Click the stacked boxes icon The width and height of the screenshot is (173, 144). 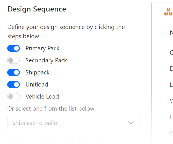coord(168,12)
